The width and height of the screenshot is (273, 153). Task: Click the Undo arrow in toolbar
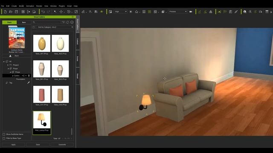pyautogui.click(x=43, y=11)
